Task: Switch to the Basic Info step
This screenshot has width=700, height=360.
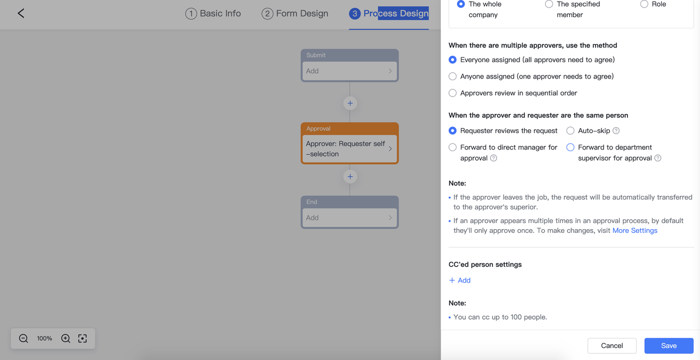Action: tap(213, 14)
